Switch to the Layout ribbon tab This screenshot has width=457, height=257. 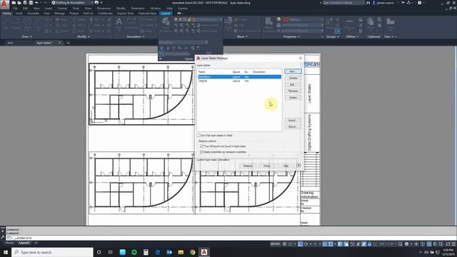[166, 14]
